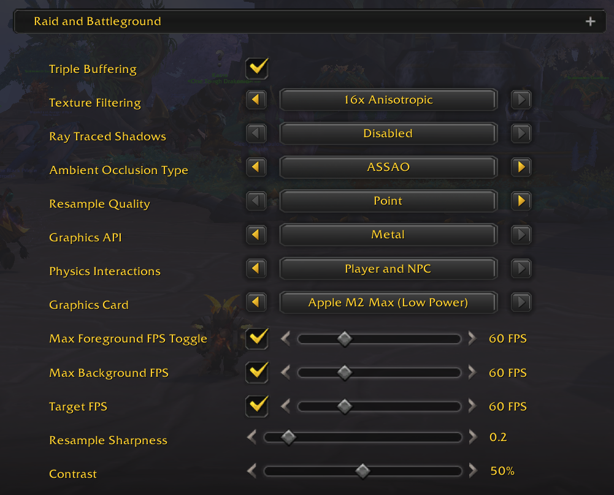
Task: Click the right arrow for Resample Quality
Action: (521, 201)
